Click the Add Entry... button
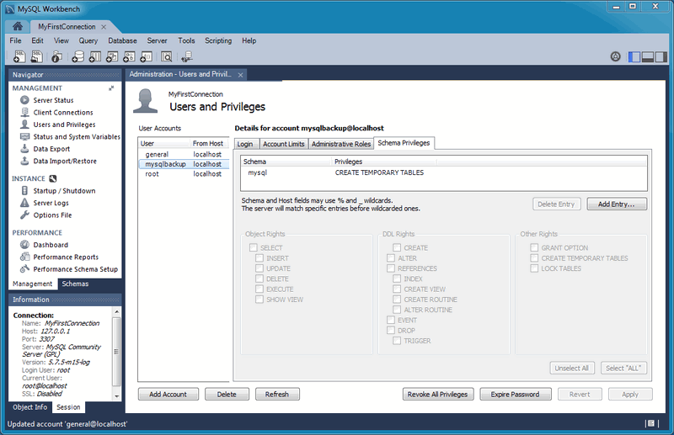Image resolution: width=674 pixels, height=435 pixels. 617,204
